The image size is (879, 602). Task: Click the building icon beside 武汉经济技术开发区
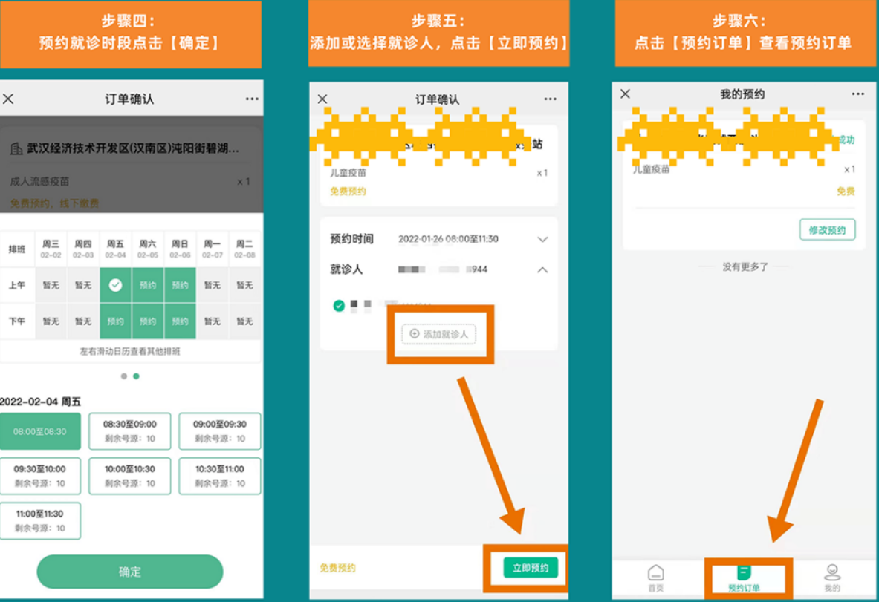tap(16, 148)
